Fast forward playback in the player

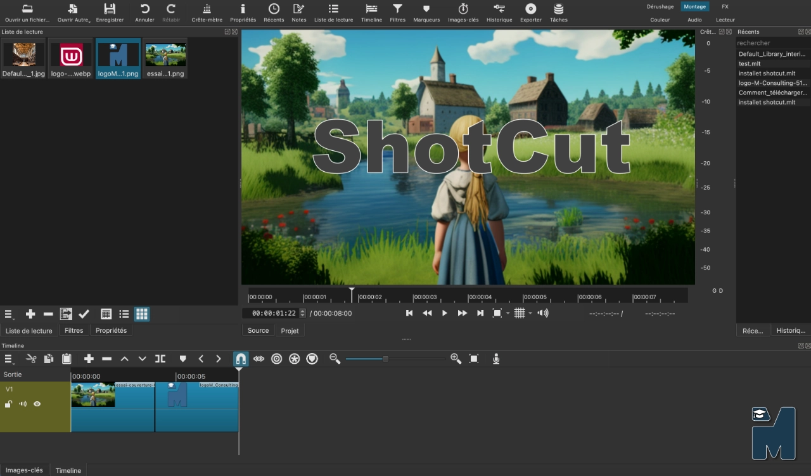(x=463, y=313)
